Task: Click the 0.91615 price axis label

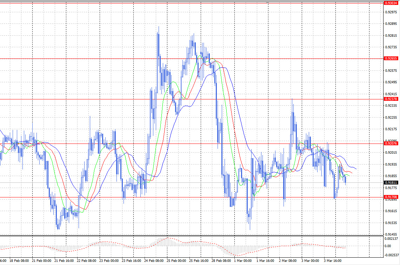Action: point(391,211)
